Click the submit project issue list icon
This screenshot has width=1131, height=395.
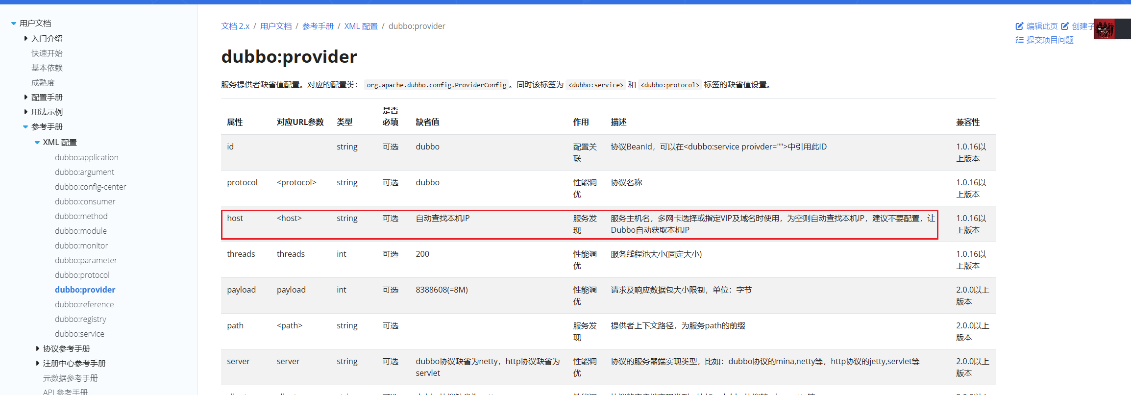click(x=1019, y=40)
